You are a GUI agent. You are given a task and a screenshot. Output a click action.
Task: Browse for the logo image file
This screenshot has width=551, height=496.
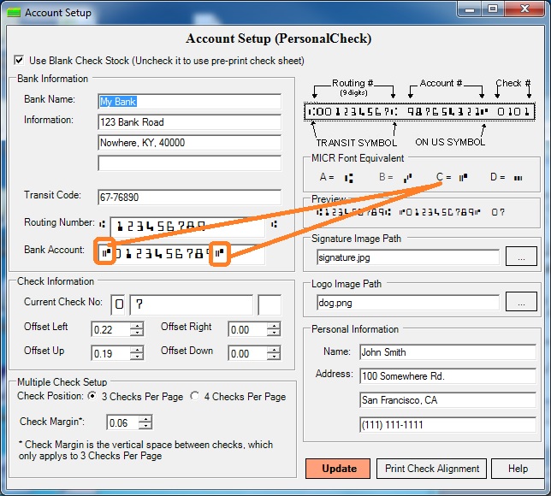tap(521, 301)
